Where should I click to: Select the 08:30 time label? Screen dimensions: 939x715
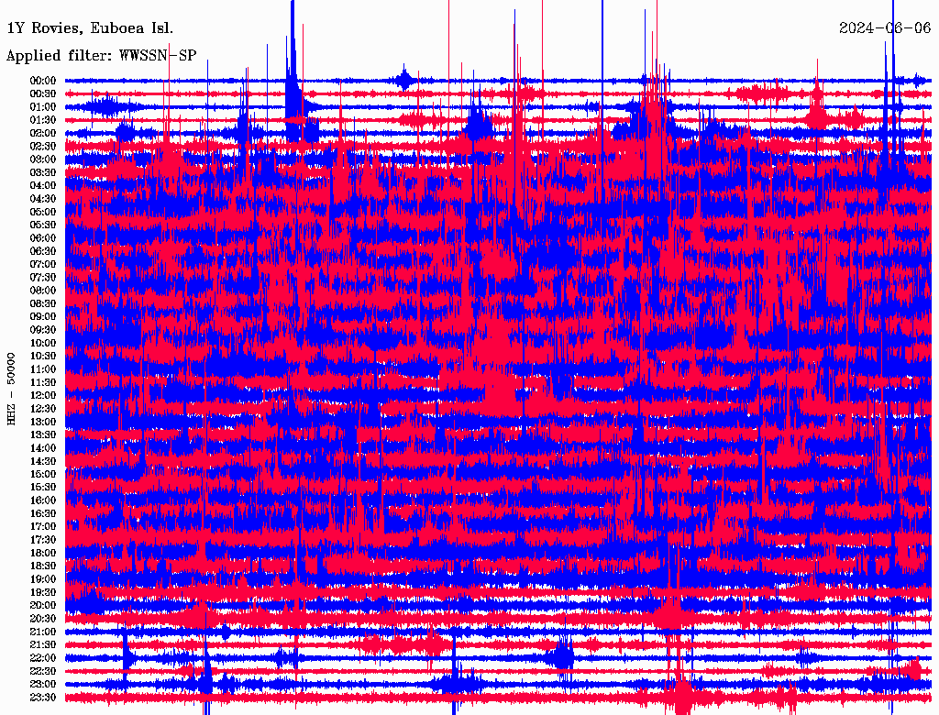click(x=43, y=303)
